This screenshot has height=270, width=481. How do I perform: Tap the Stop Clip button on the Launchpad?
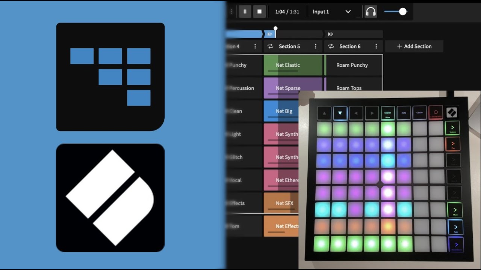(455, 193)
